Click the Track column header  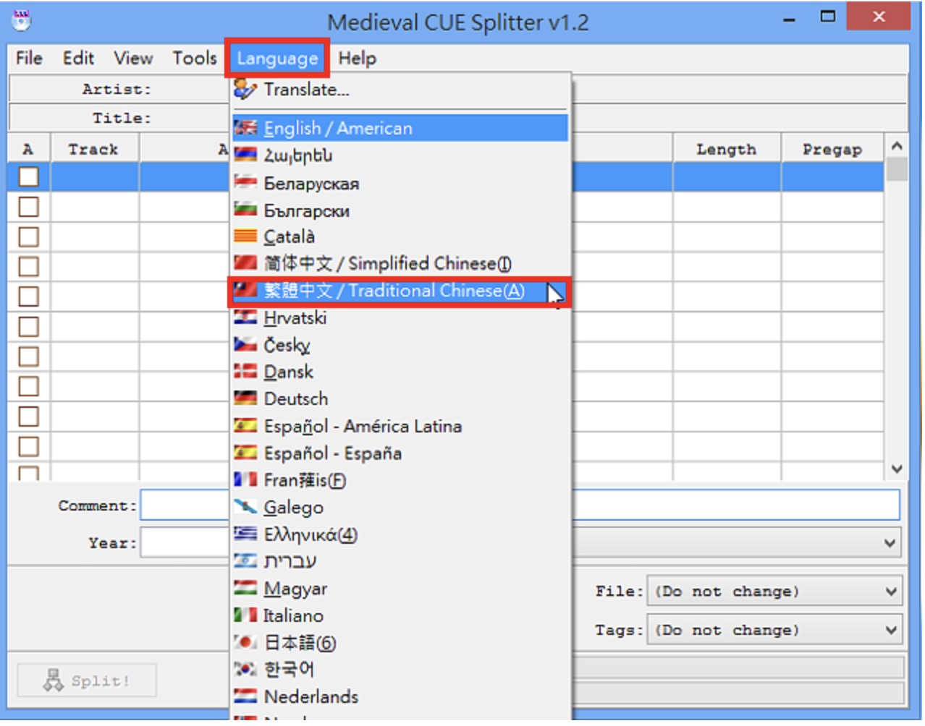[x=94, y=149]
